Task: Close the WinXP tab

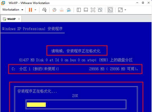Action: 19,19
